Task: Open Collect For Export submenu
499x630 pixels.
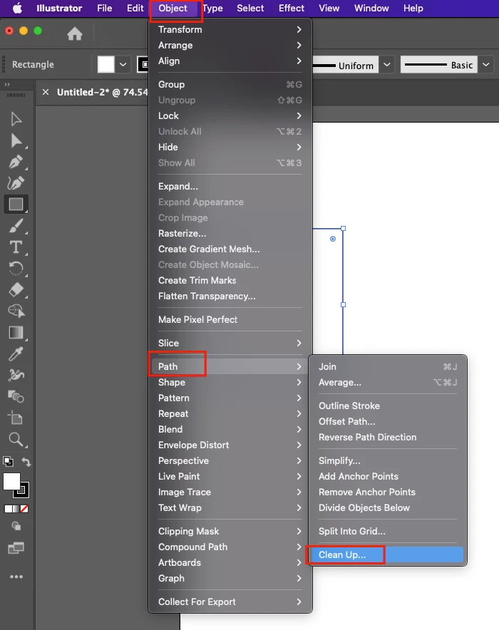Action: tap(230, 602)
